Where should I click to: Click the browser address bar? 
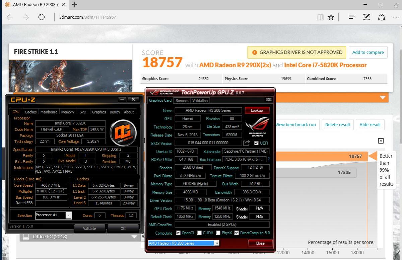coord(184,17)
